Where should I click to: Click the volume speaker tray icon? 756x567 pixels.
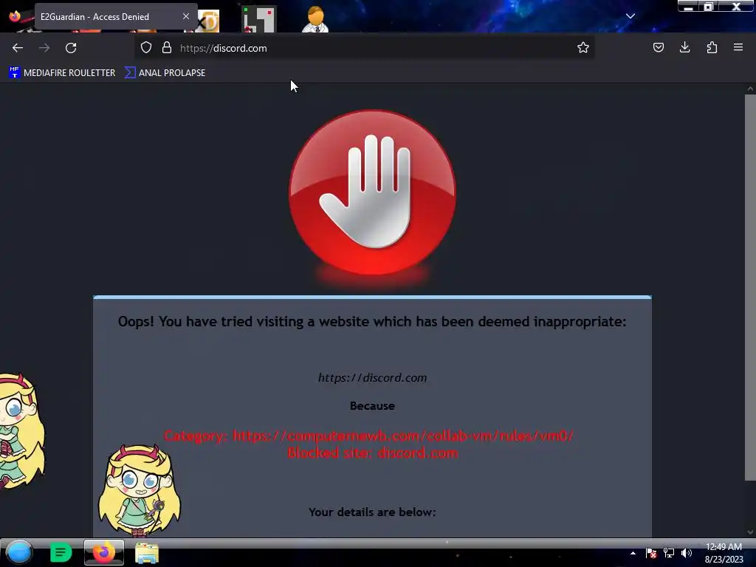click(687, 553)
